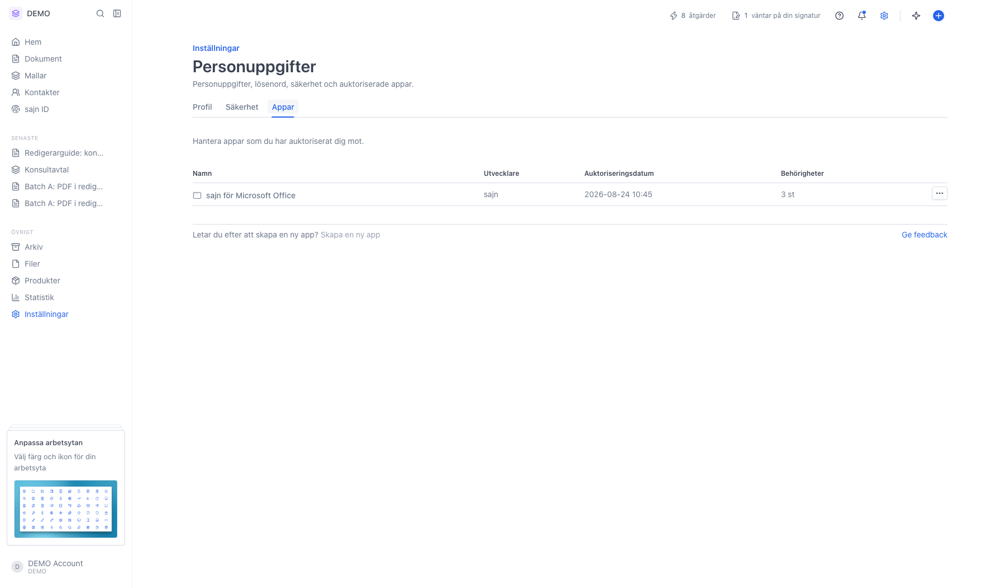Viewport: 1008px width, 588px height.
Task: Click the Skapa en ny app link
Action: tap(351, 235)
